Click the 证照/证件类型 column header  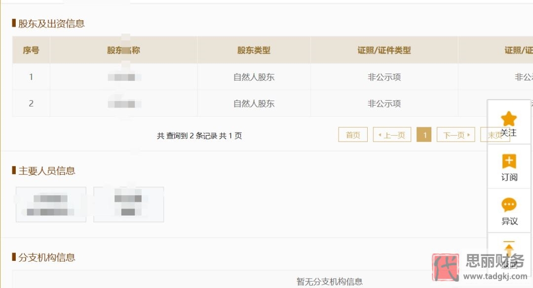383,50
